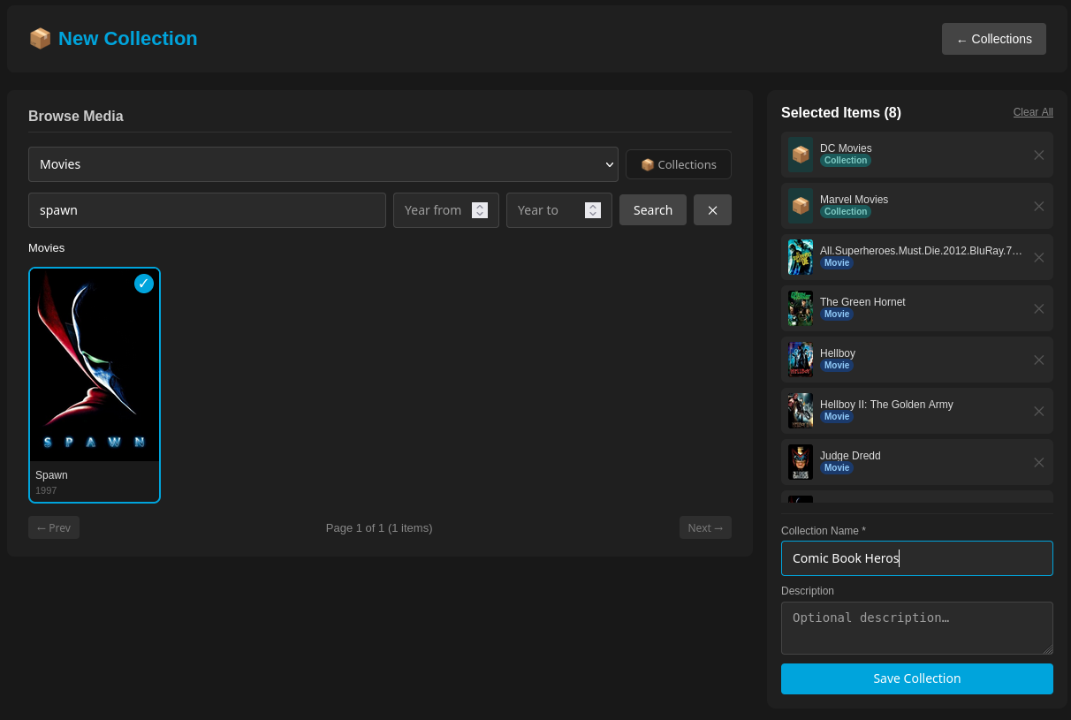This screenshot has width=1071, height=720.
Task: Click the Spawn title text on card
Action: (x=51, y=475)
